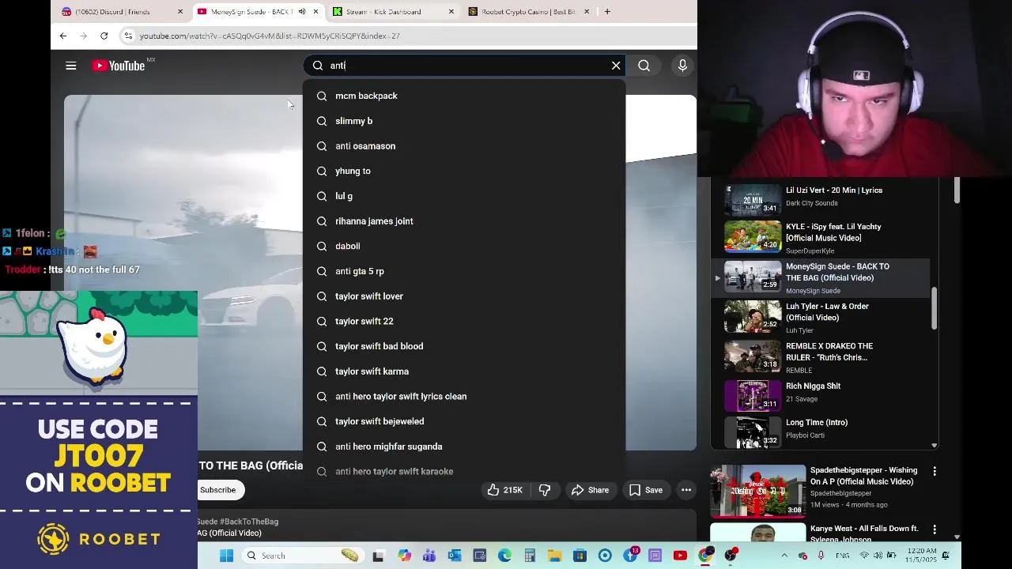
Task: Open more actions three-dot menu under video
Action: click(686, 490)
